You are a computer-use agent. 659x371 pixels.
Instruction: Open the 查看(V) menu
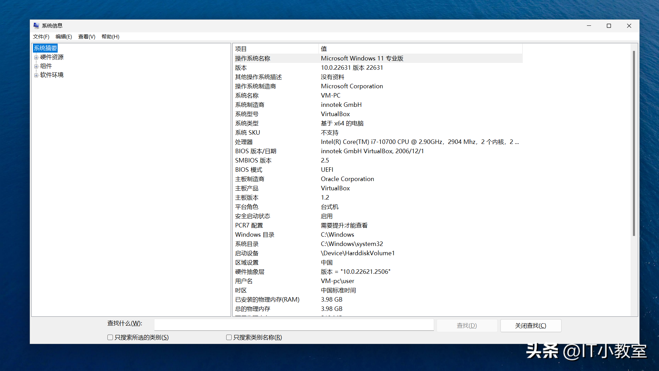[87, 37]
